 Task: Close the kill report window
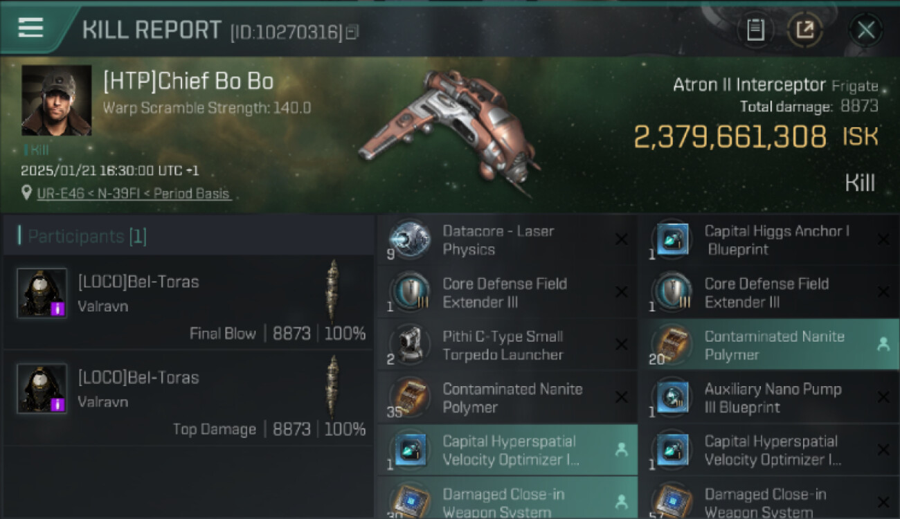[x=866, y=30]
